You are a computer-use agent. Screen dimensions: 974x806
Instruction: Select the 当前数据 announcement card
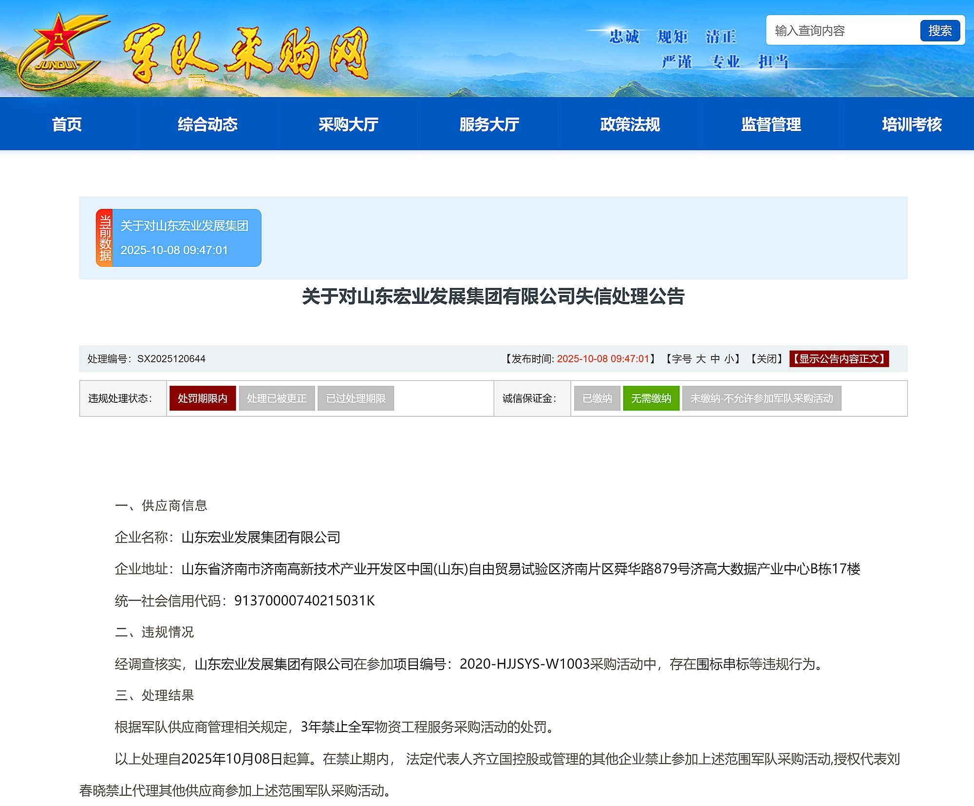pyautogui.click(x=179, y=238)
